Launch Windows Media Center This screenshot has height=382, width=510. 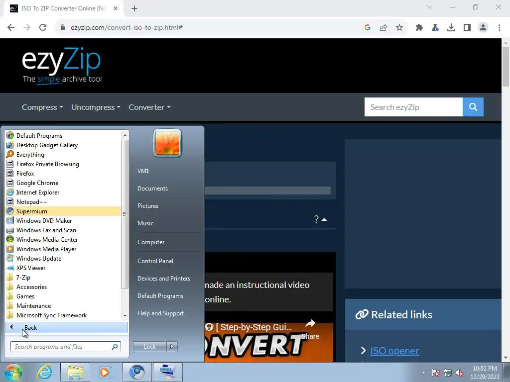(63, 239)
